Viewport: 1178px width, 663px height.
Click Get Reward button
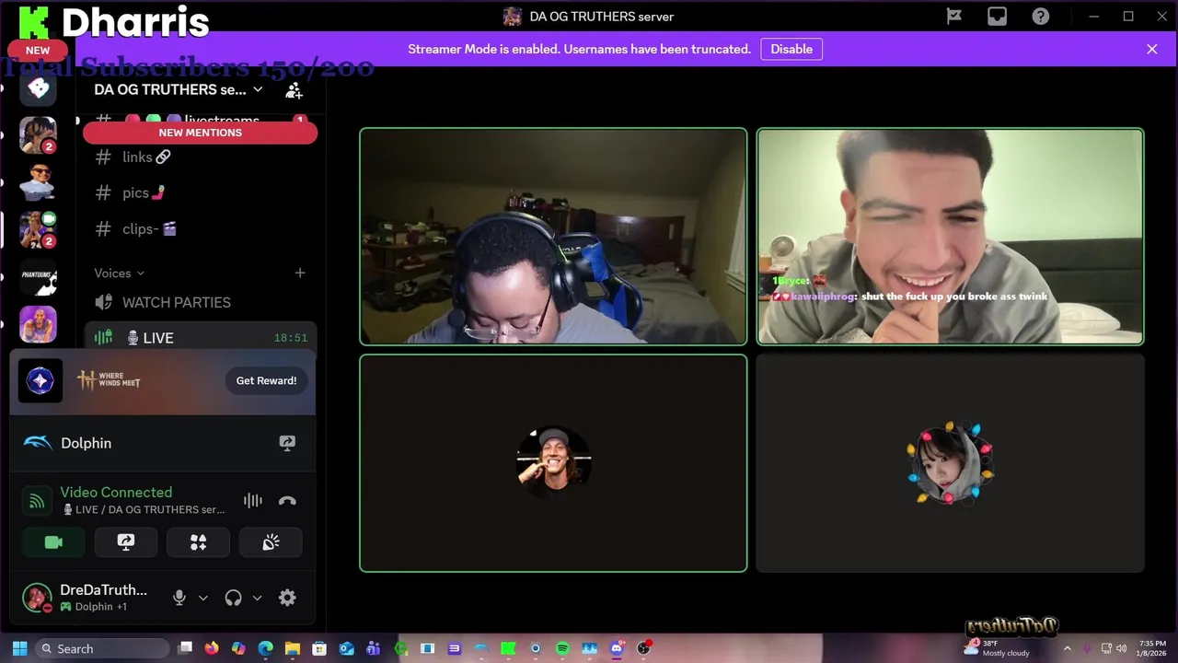[x=266, y=380]
